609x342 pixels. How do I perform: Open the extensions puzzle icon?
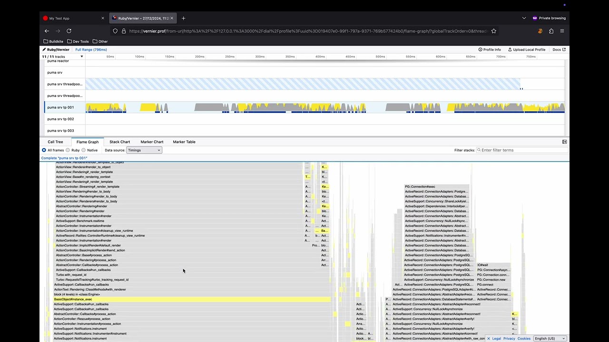(551, 31)
